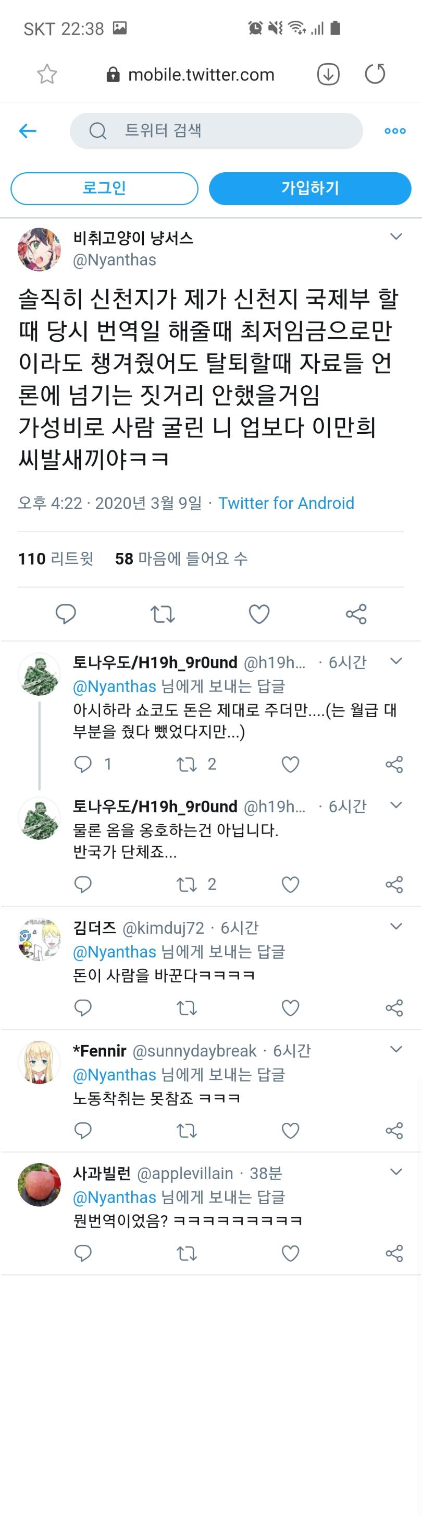Image resolution: width=422 pixels, height=1520 pixels.
Task: View the 110 리트윗 list
Action: point(55,558)
